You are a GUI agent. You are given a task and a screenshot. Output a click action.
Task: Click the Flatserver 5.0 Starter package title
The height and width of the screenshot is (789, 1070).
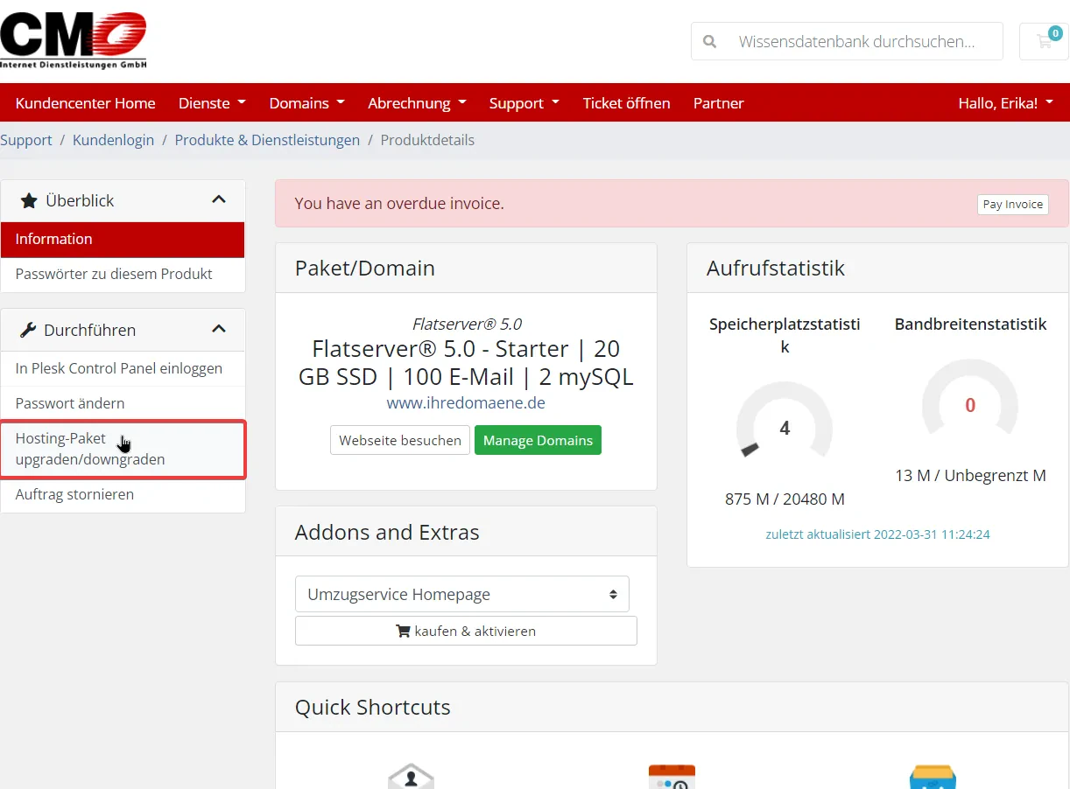[466, 363]
